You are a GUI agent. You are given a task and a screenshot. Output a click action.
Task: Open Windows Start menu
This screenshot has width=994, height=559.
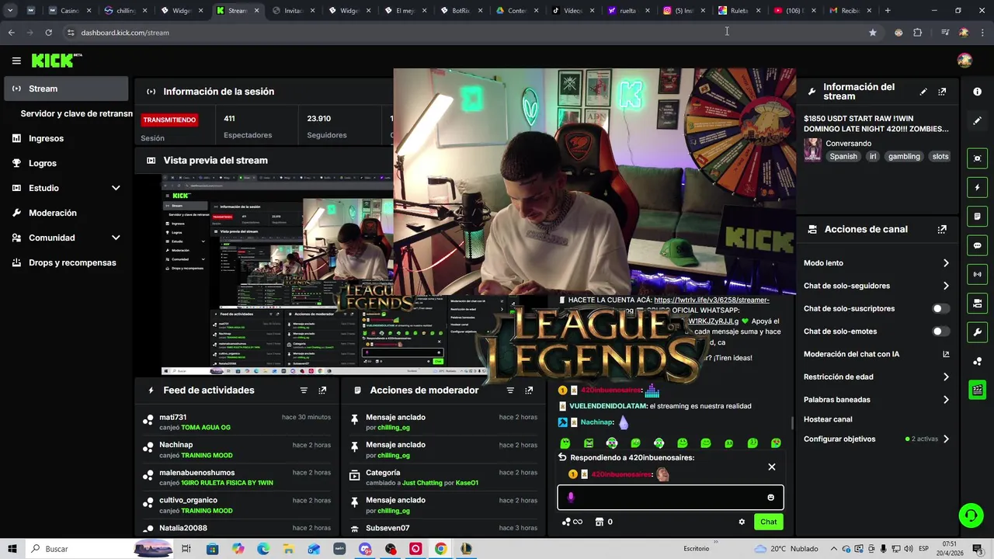[x=12, y=549]
